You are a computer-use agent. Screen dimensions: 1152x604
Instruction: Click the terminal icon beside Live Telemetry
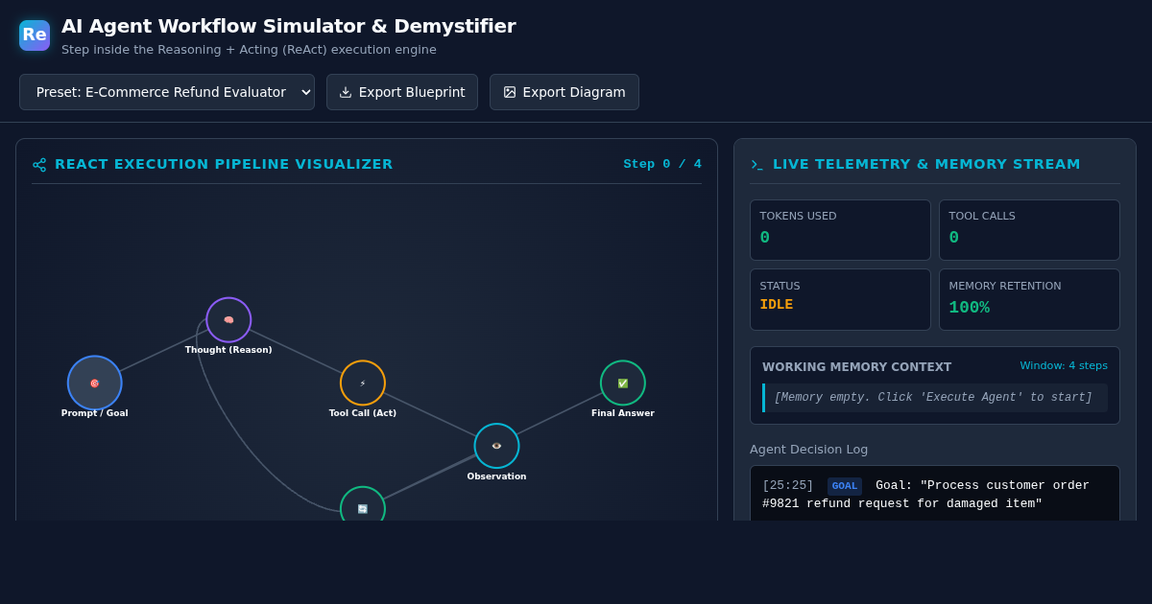click(757, 165)
